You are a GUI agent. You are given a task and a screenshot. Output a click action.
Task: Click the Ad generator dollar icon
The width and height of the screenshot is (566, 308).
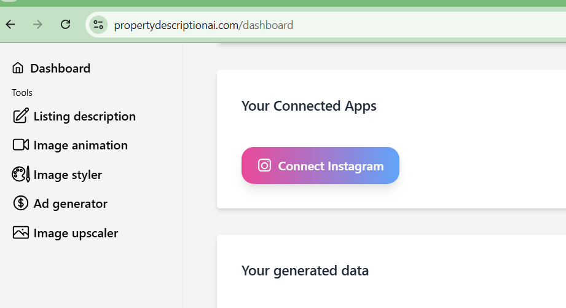click(20, 203)
